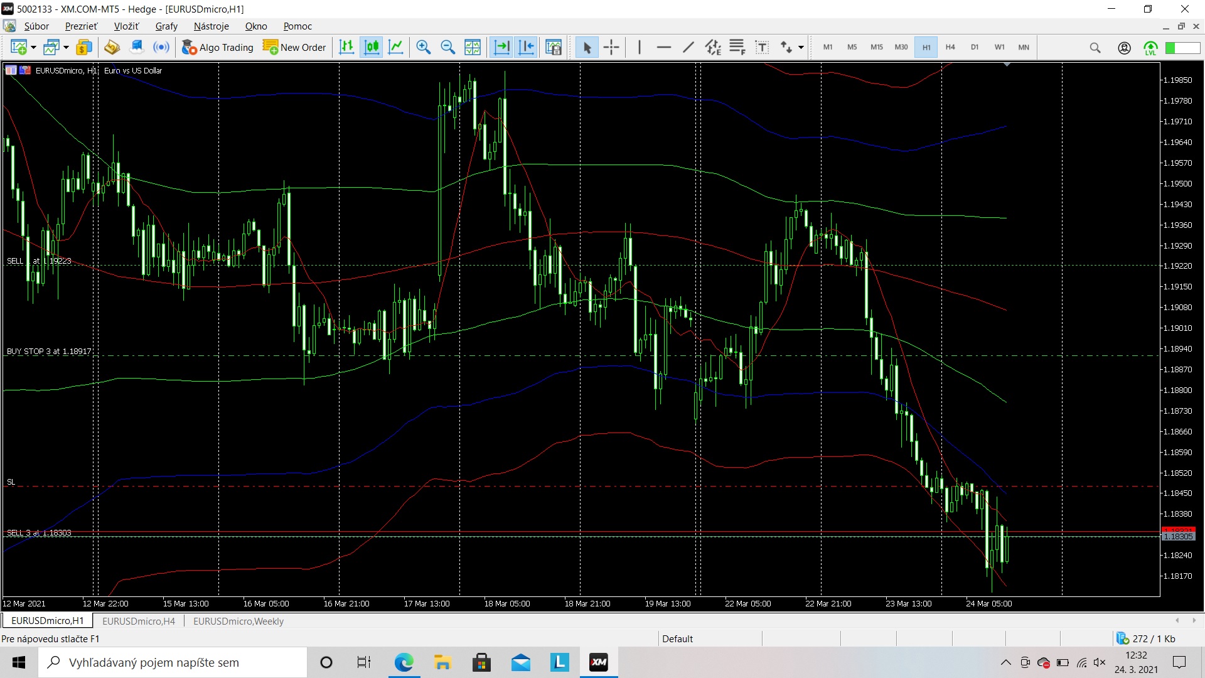Enable Algo Trading
Screen dimensions: 1205x678
(x=217, y=47)
